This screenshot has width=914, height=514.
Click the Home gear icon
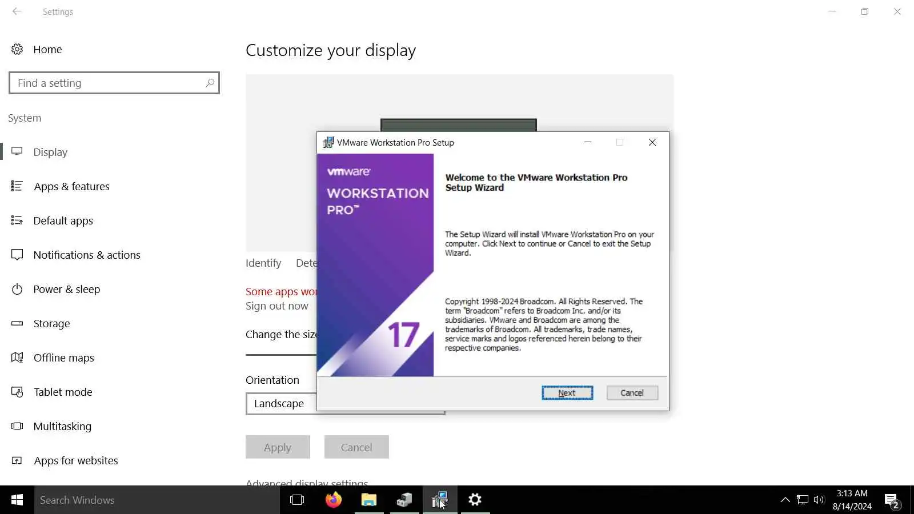click(17, 50)
